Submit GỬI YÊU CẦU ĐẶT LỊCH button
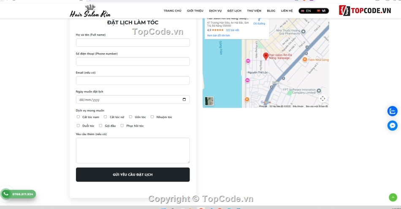401x209 pixels. [x=133, y=174]
